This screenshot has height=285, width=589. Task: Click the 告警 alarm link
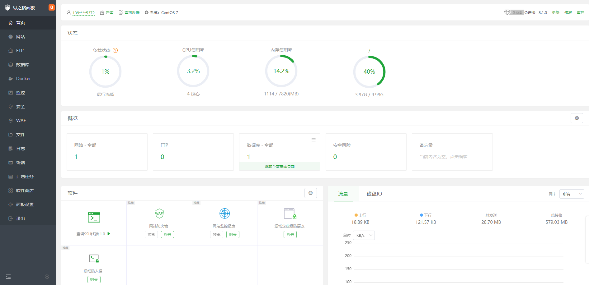coord(107,13)
